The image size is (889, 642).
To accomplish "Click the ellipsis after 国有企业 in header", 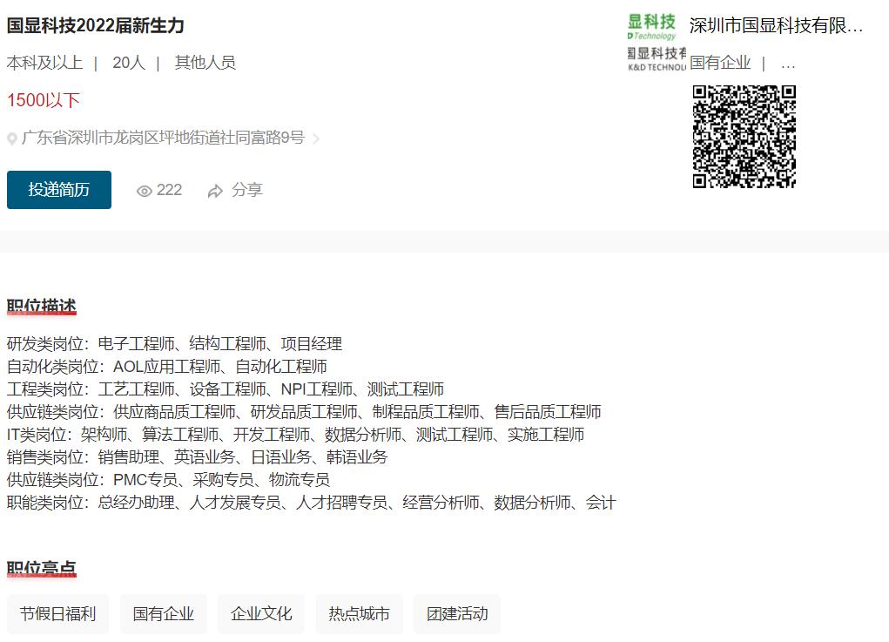I will coord(788,66).
